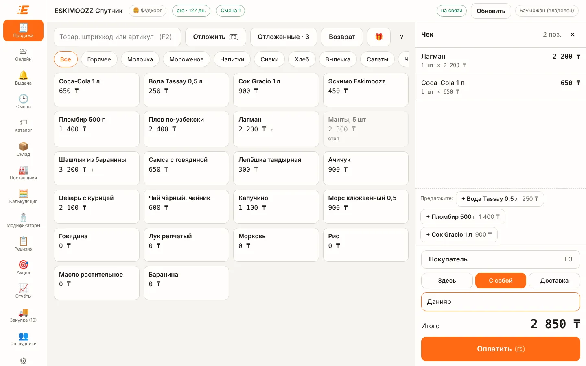Filter products by Напитки category

(232, 59)
